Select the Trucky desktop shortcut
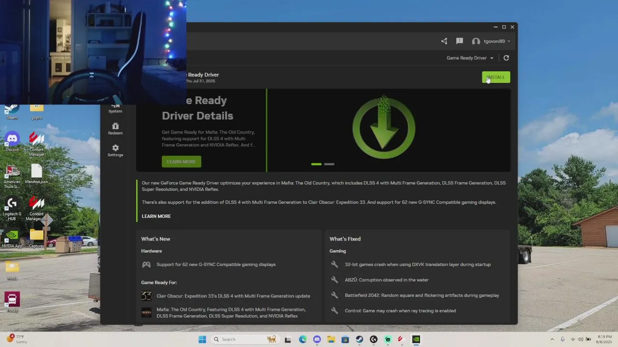This screenshot has width=618, height=347. [12, 303]
